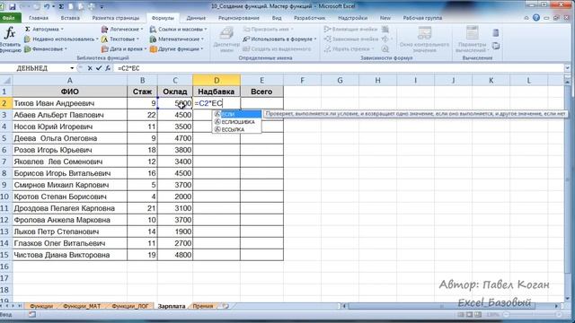
Task: Open the Недавно использовались functions dropdown
Action: pyautogui.click(x=97, y=39)
